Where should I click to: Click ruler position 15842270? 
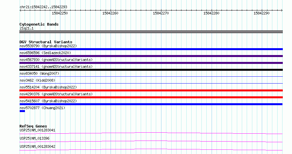coord(161,13)
